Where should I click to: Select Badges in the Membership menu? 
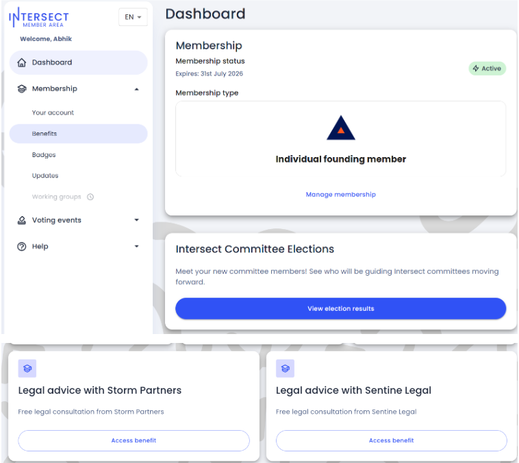[x=44, y=155]
